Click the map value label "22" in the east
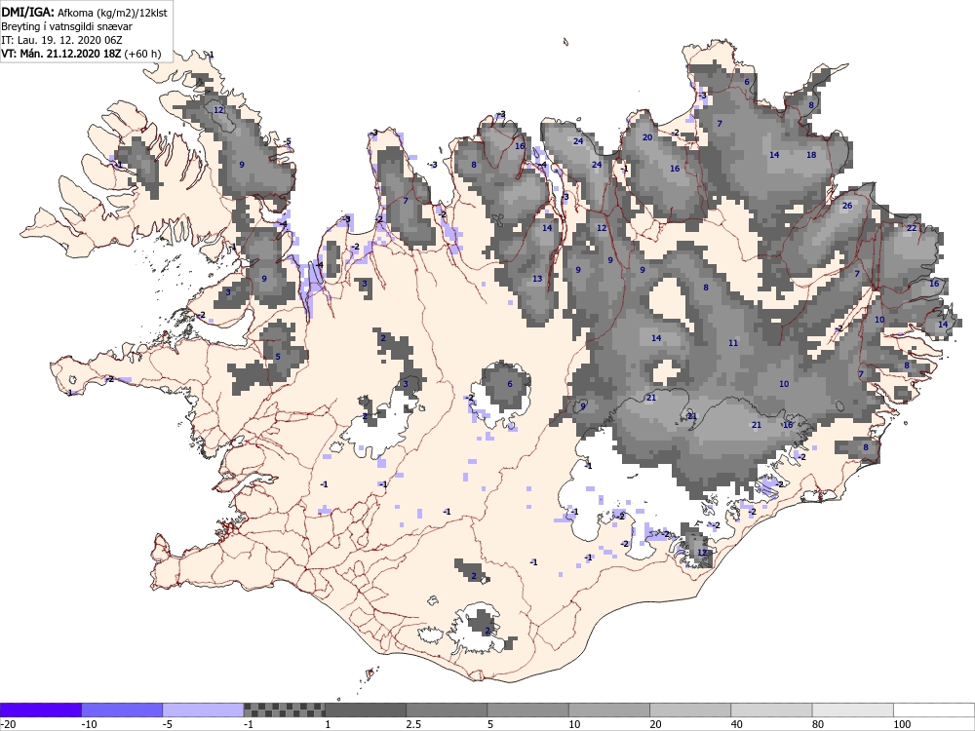 [912, 228]
